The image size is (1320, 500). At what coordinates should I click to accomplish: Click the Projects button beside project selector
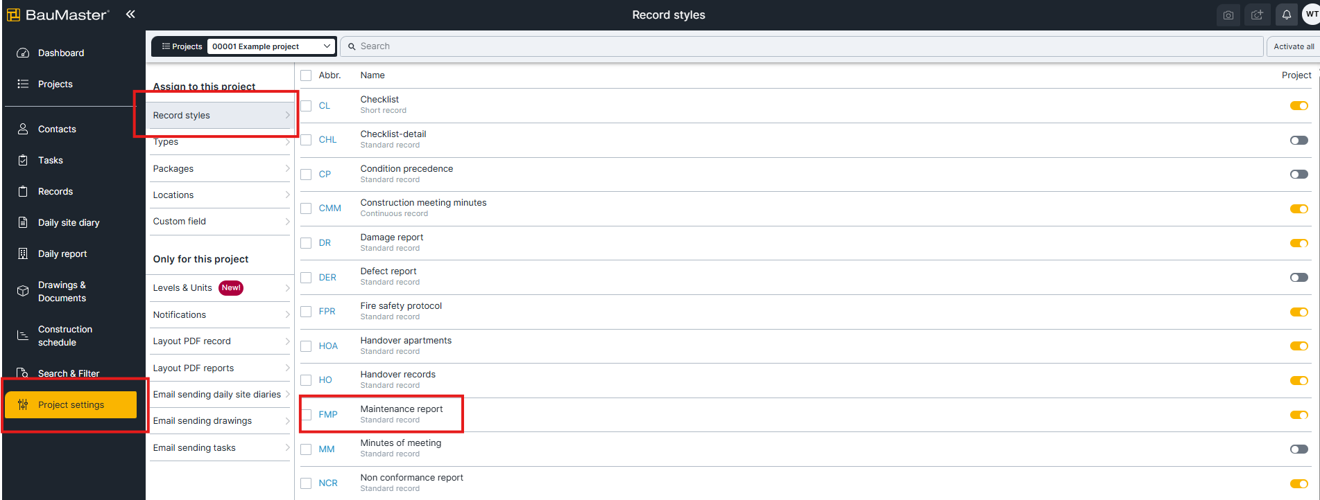(182, 46)
